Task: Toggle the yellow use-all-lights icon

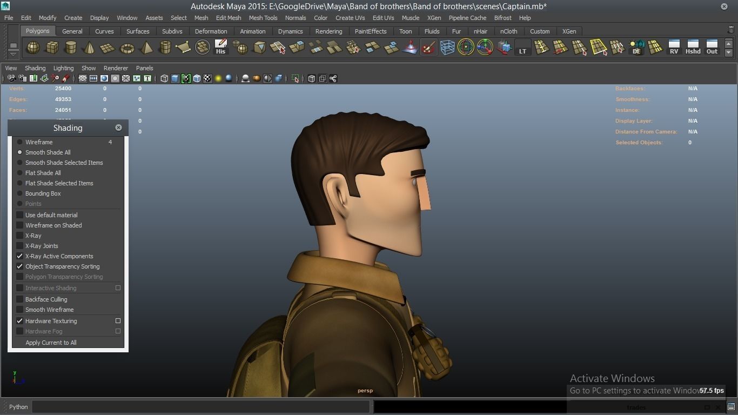Action: (218, 79)
